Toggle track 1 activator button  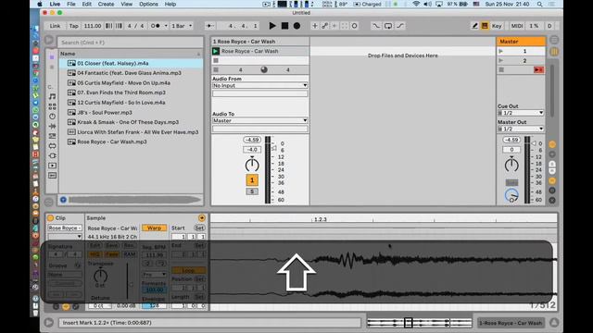click(x=252, y=180)
